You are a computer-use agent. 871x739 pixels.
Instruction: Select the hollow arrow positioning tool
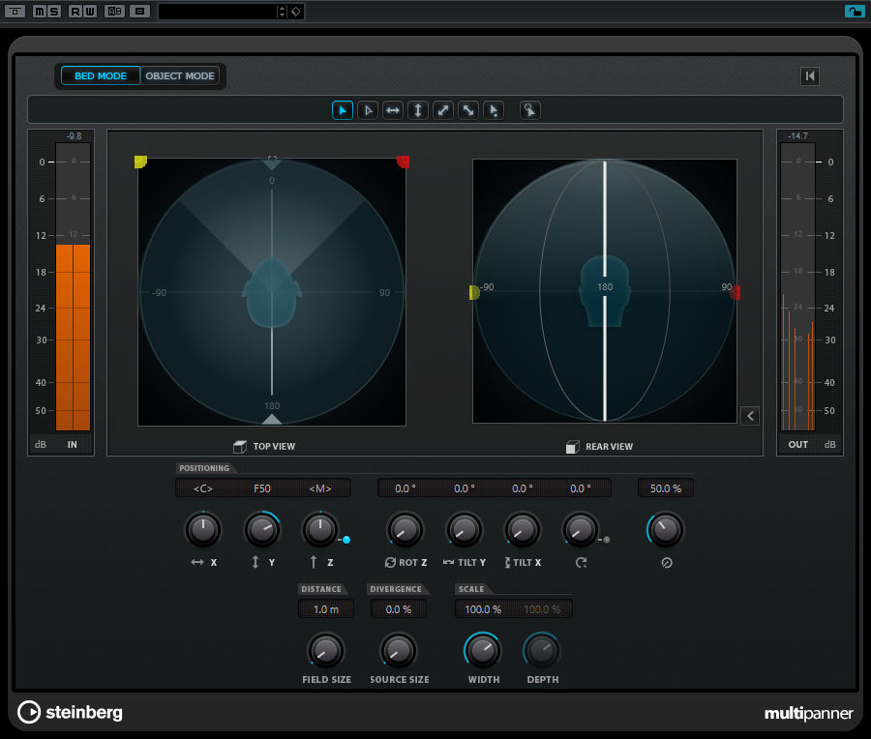368,110
